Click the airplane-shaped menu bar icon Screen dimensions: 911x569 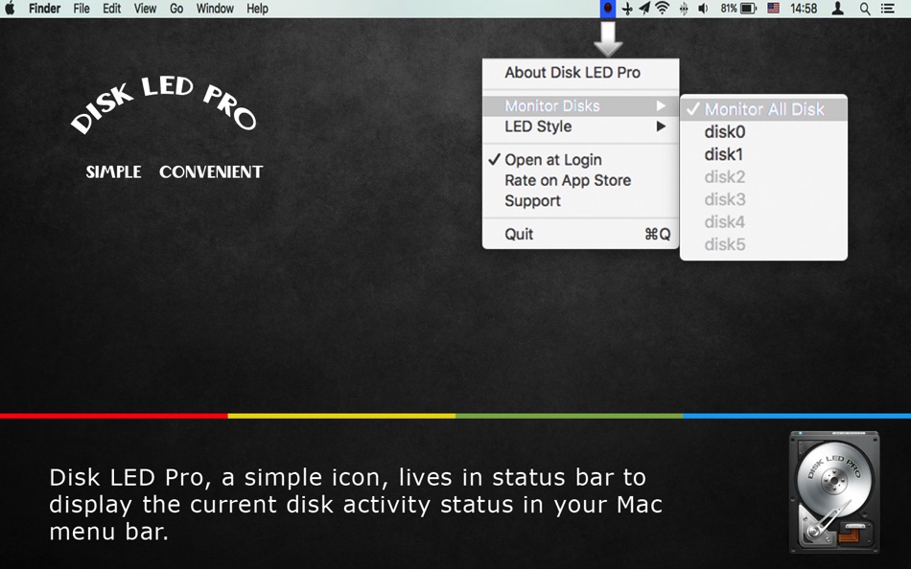pyautogui.click(x=627, y=9)
